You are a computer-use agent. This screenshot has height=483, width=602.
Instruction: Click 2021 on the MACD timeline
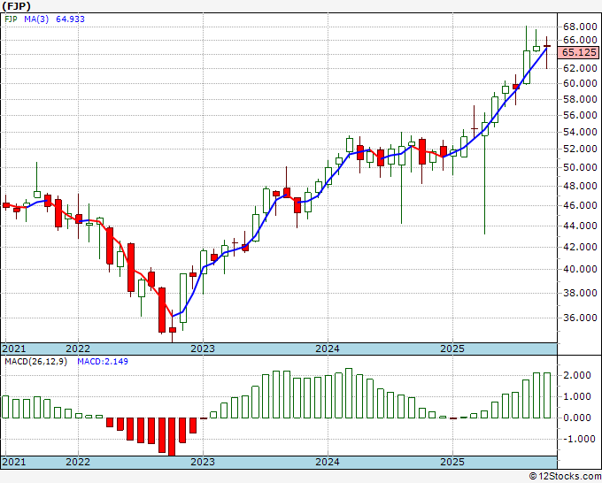pyautogui.click(x=14, y=462)
